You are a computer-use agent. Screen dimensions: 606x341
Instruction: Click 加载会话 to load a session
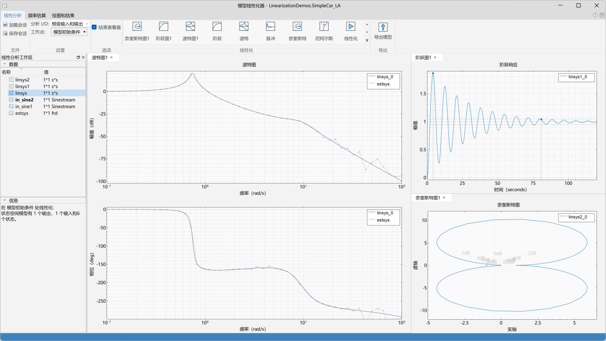[15, 25]
